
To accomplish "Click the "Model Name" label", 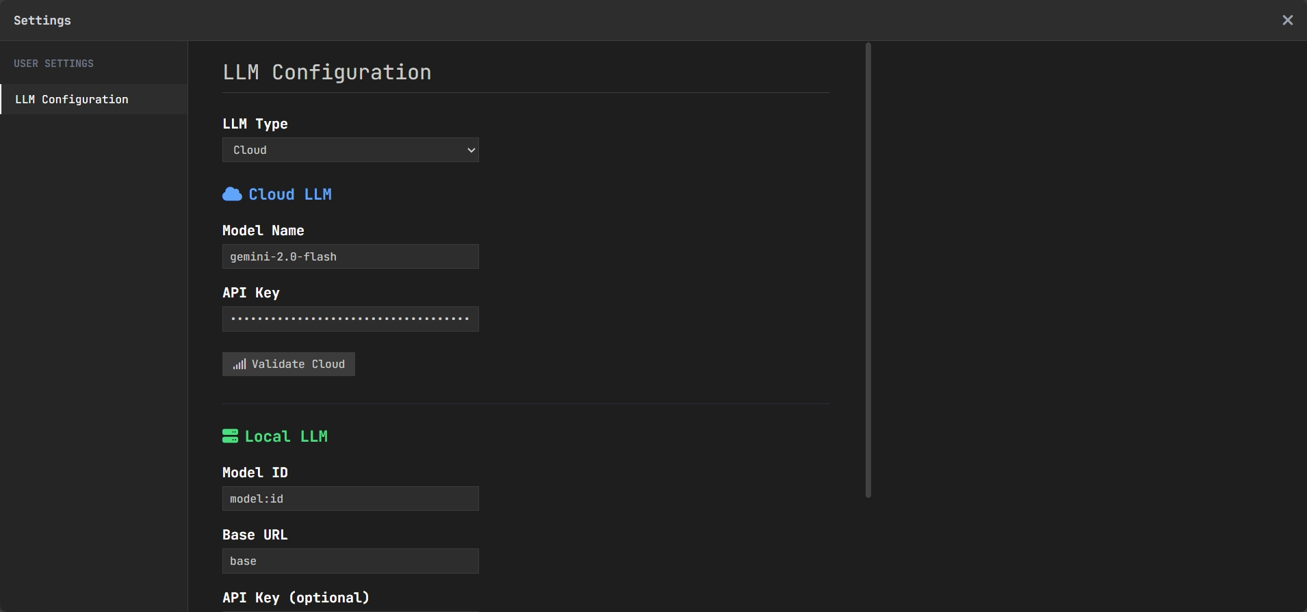I will pyautogui.click(x=263, y=230).
